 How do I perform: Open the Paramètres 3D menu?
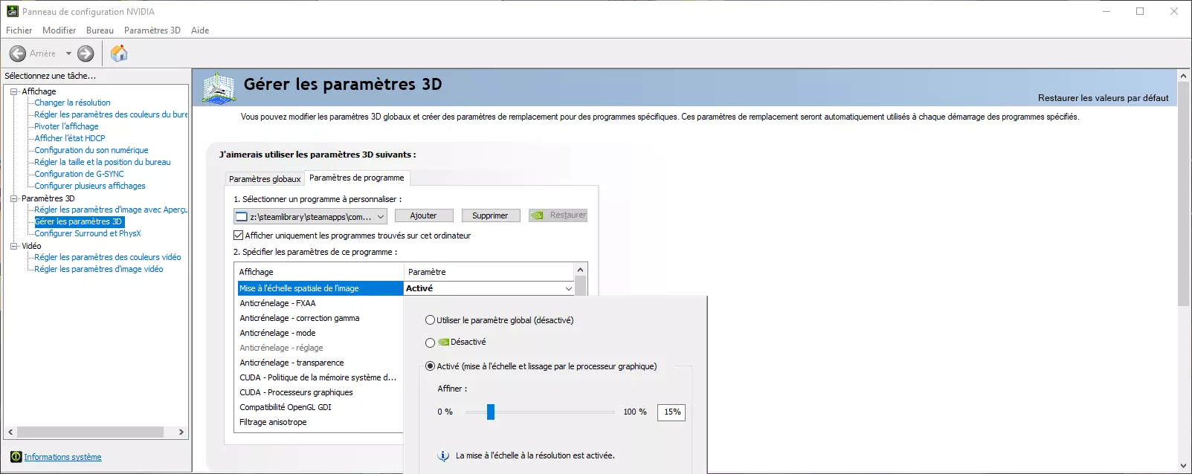(152, 30)
